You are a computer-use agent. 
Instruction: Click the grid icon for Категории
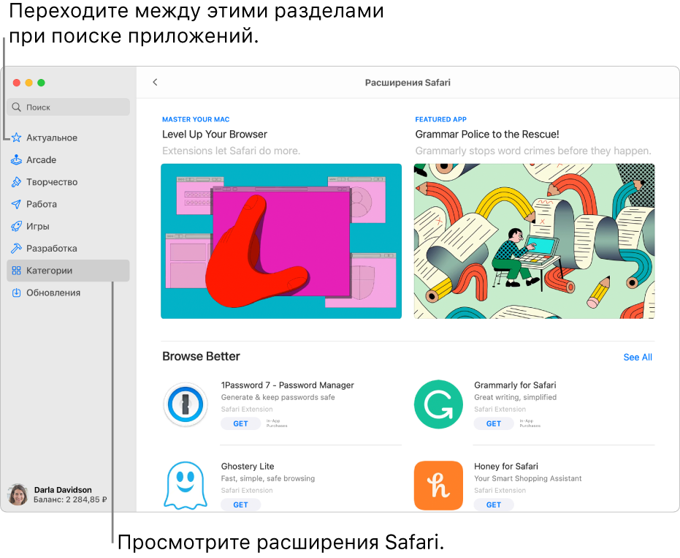17,271
